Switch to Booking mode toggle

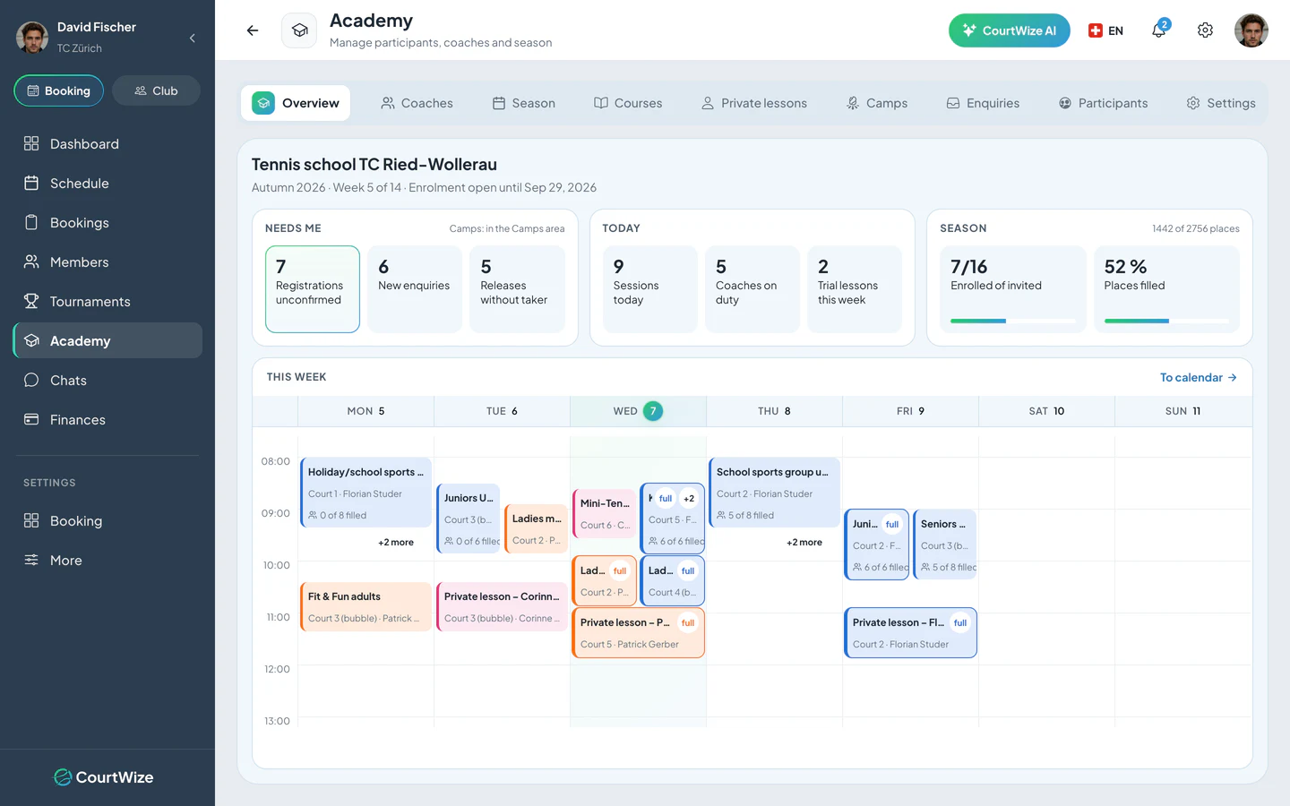click(59, 90)
